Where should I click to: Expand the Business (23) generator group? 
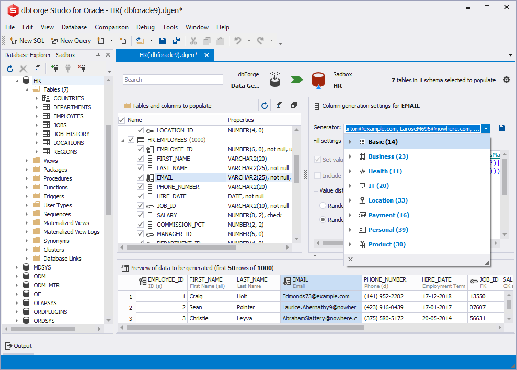point(350,156)
